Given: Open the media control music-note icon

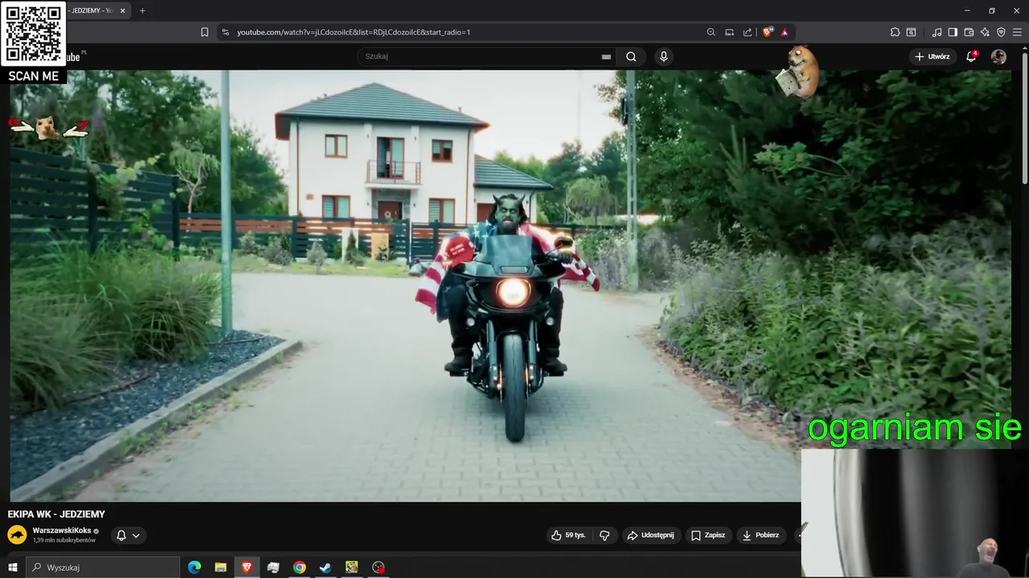Looking at the screenshot, I should pyautogui.click(x=937, y=32).
